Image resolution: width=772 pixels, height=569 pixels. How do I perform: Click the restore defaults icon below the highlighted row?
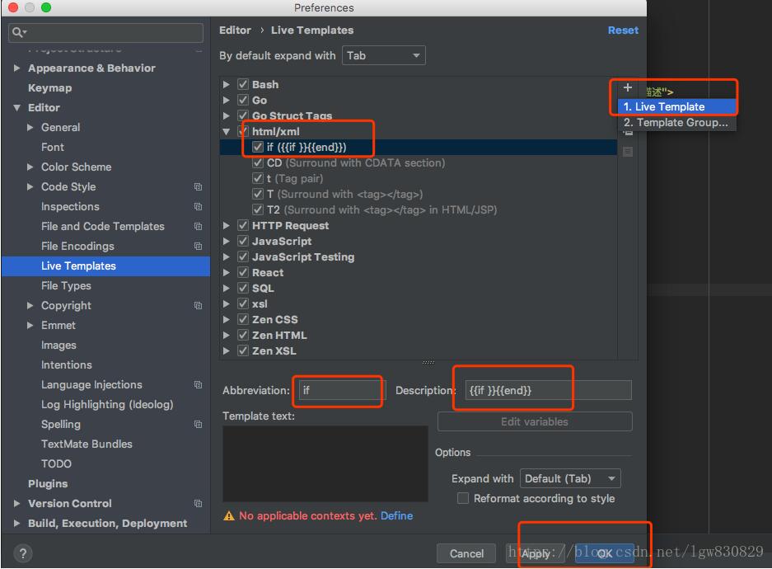[628, 153]
